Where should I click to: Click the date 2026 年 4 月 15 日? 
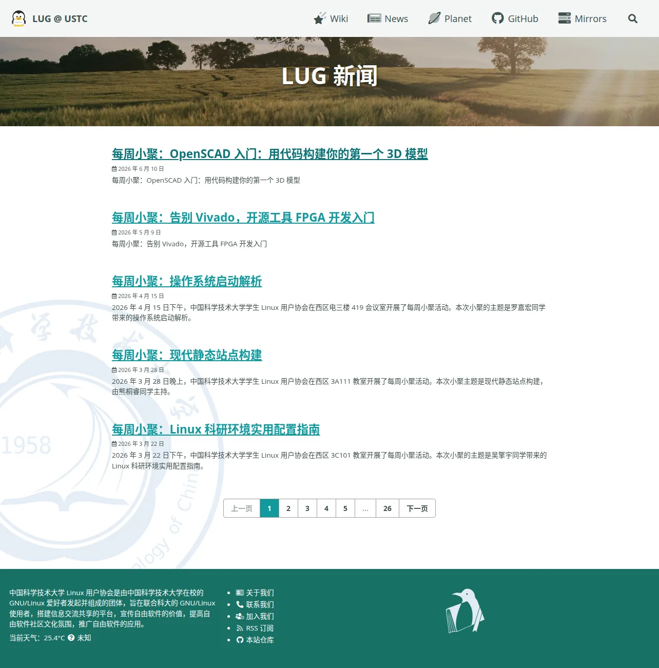pyautogui.click(x=141, y=296)
